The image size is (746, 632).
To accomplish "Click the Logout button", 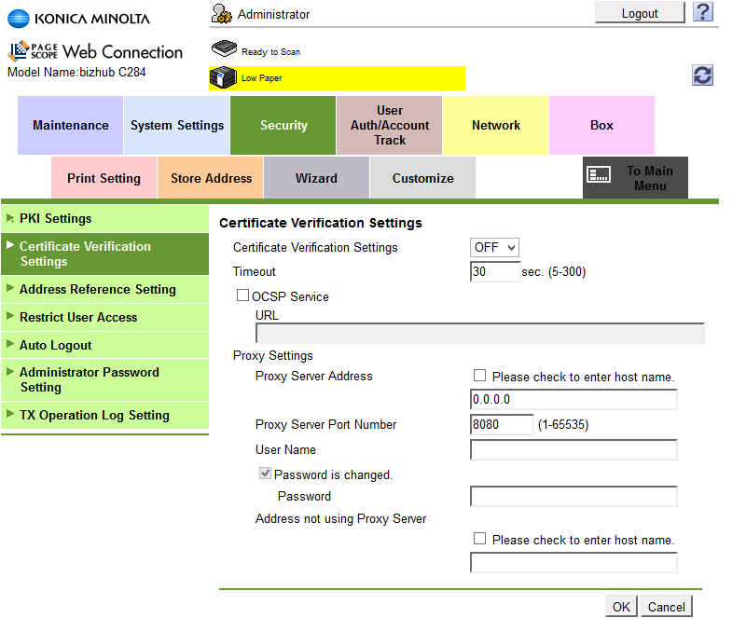I will click(x=640, y=13).
